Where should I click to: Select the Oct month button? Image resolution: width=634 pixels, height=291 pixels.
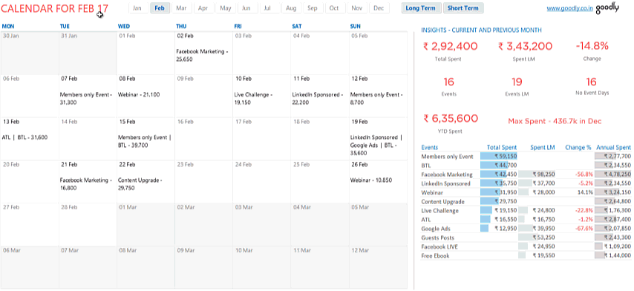pos(334,8)
